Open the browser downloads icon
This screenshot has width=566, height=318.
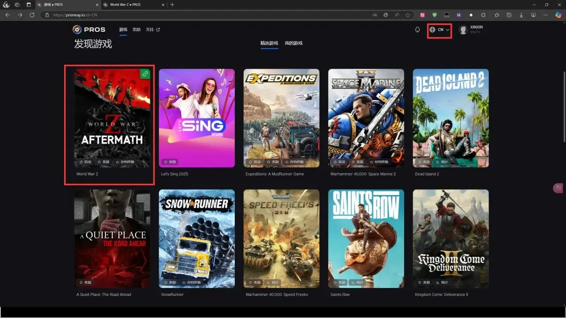pyautogui.click(x=521, y=15)
